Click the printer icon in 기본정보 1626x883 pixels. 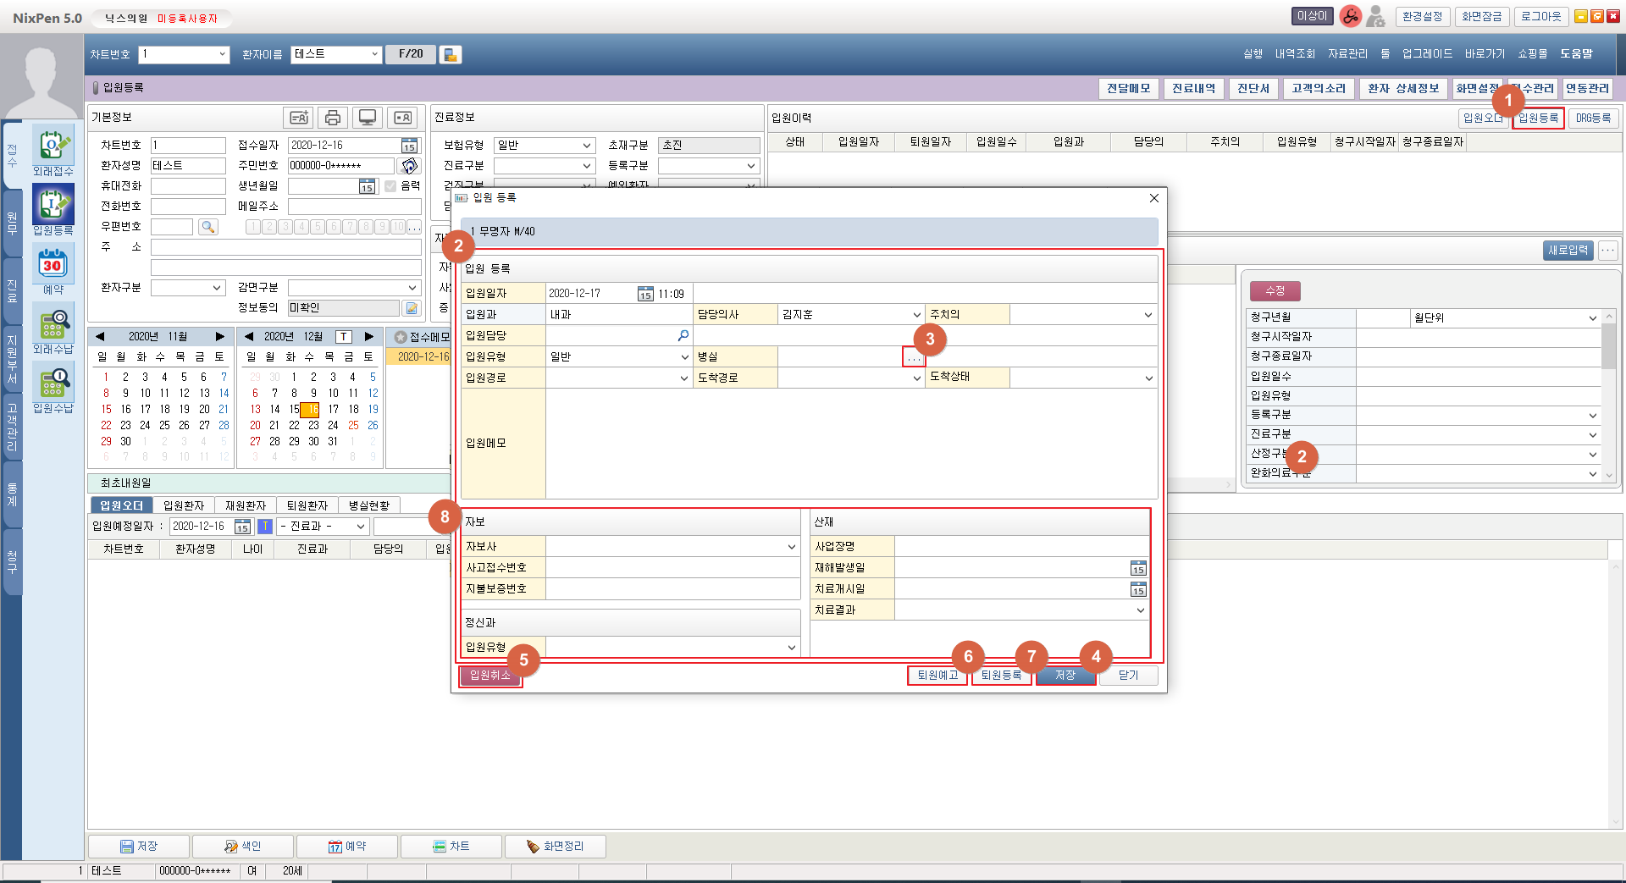[333, 118]
